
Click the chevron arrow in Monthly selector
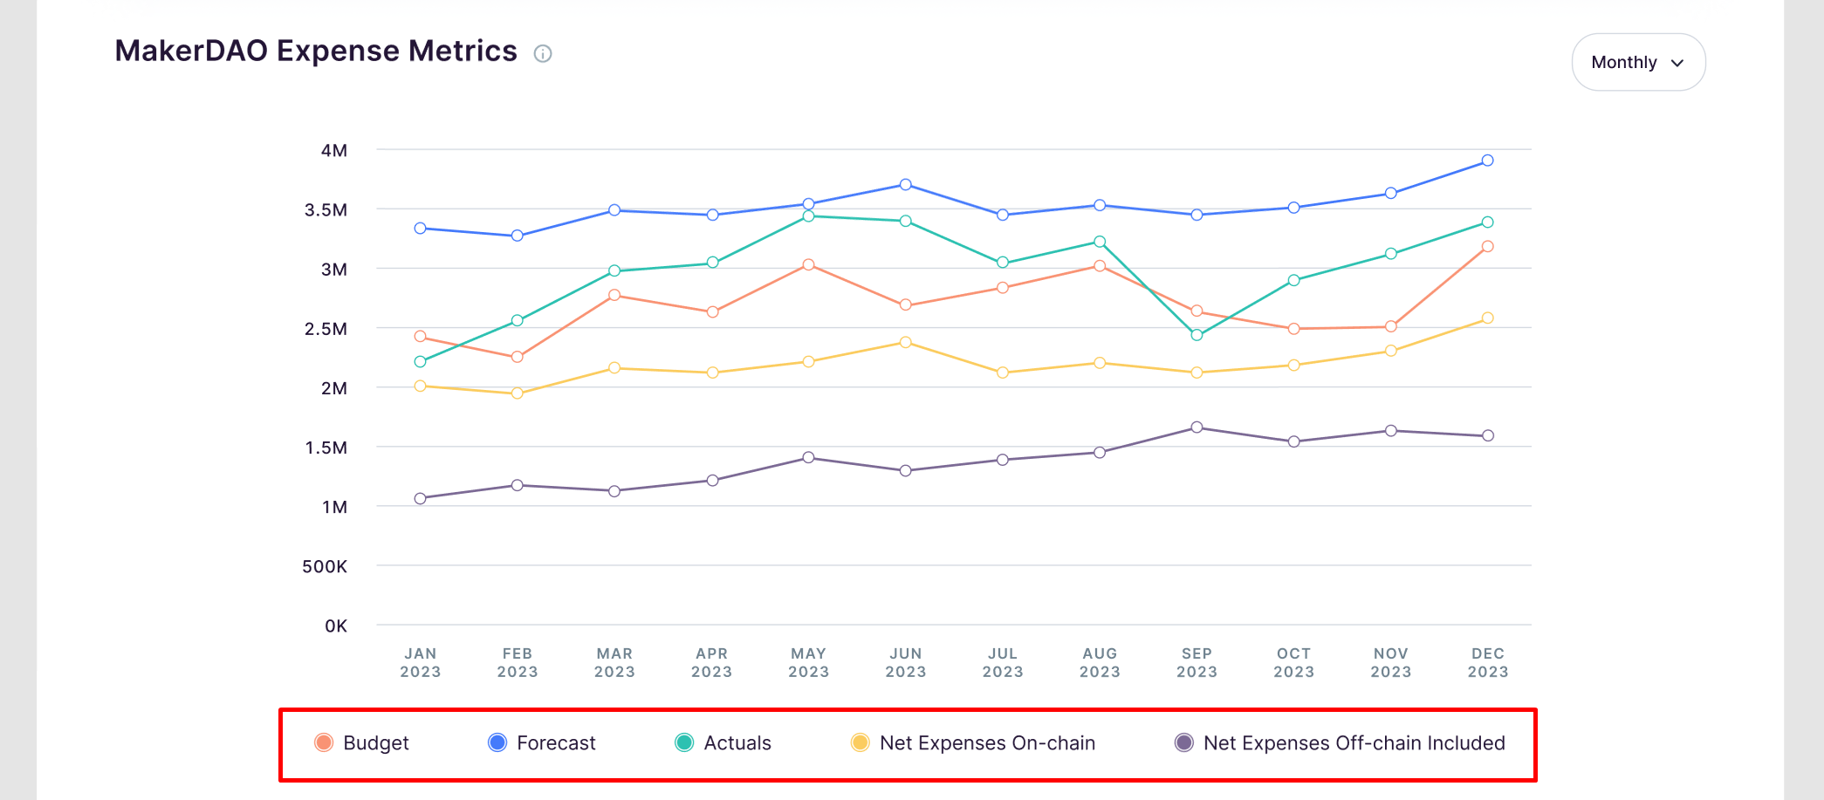coord(1677,63)
